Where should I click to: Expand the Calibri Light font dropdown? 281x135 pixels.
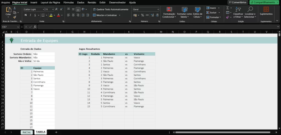44,10
